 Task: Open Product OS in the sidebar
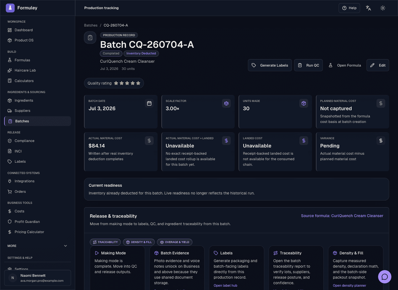(38, 40)
